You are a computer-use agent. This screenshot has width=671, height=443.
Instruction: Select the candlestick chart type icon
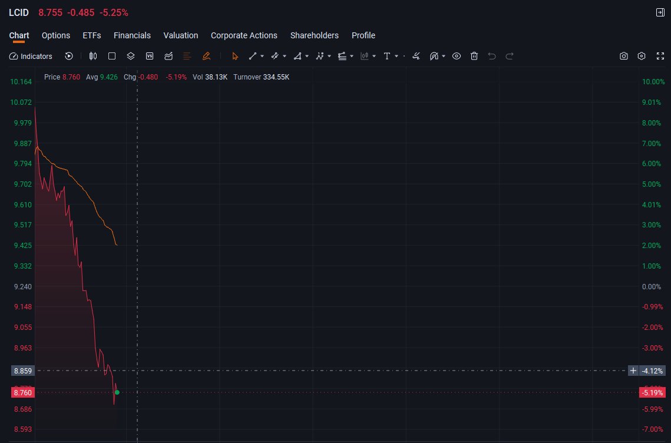(93, 56)
